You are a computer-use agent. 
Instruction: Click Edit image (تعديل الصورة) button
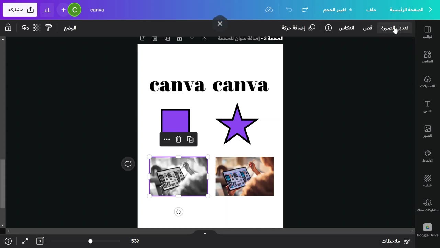click(395, 28)
